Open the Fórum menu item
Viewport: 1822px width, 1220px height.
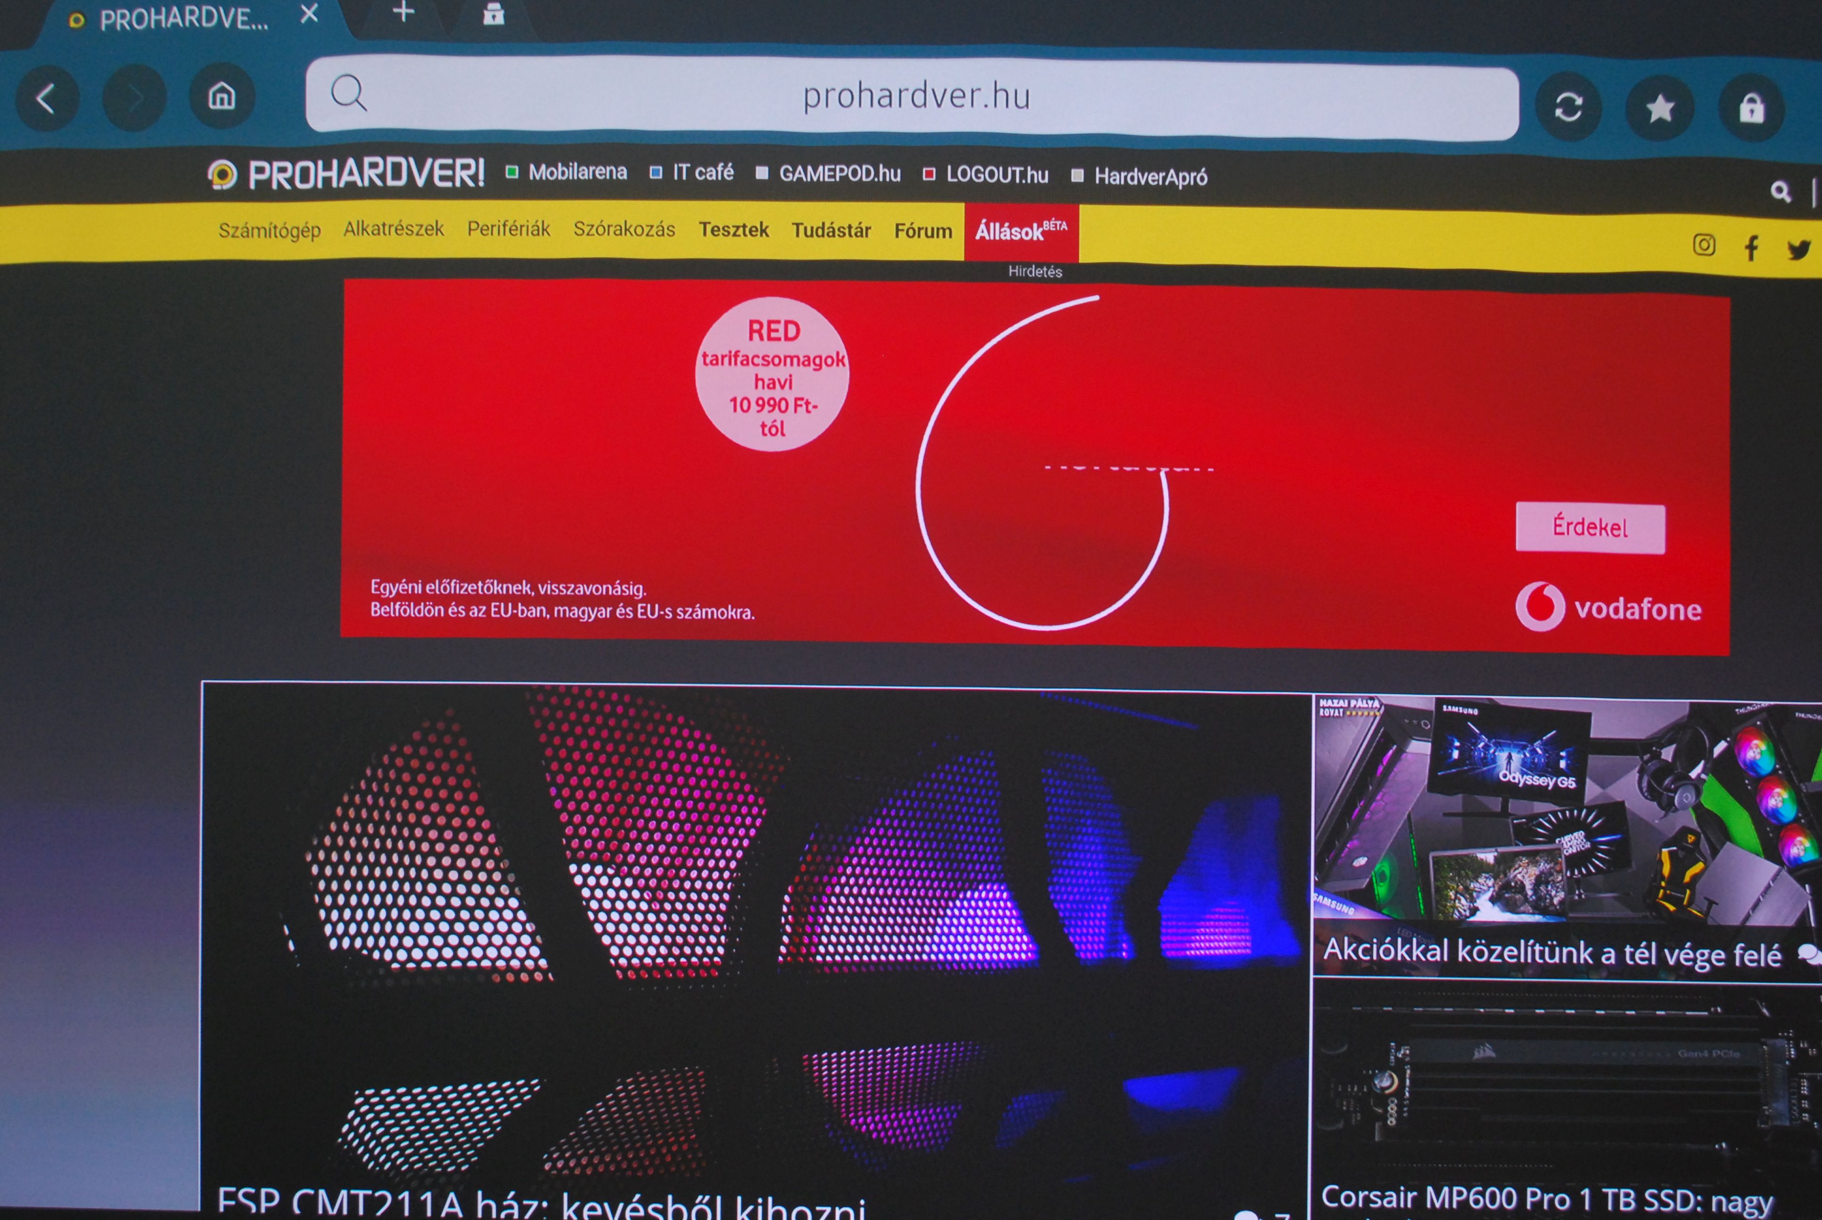coord(923,231)
